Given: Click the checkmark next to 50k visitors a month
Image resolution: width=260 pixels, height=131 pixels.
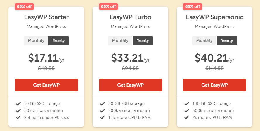Looking at the screenshot, I should coord(18,111).
